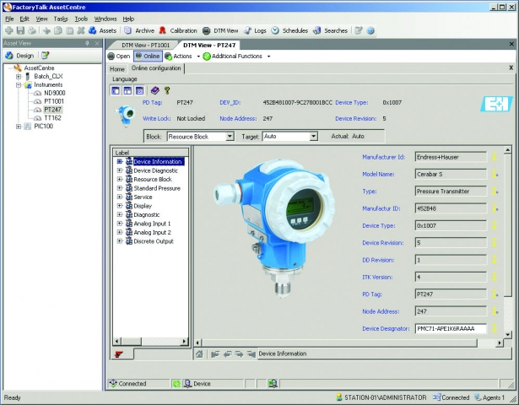519x405 pixels.
Task: Select PT1001 instrument in tree
Action: (54, 101)
